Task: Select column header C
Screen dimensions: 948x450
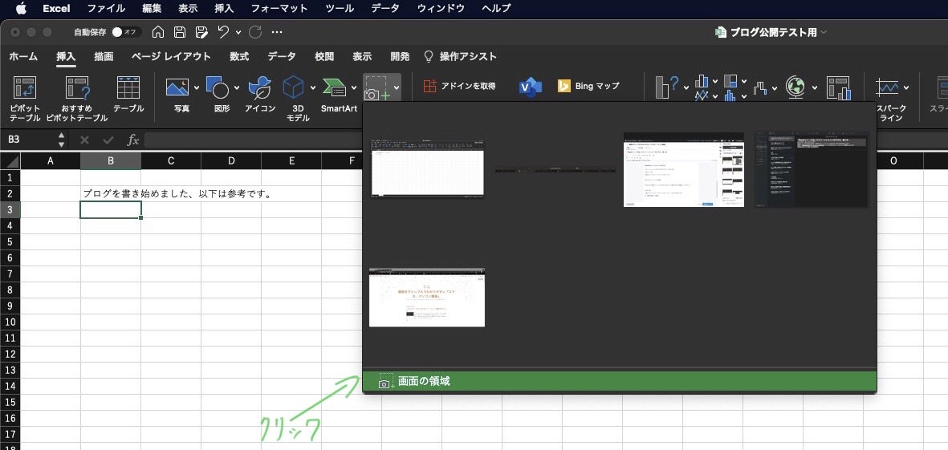Action: [x=171, y=160]
